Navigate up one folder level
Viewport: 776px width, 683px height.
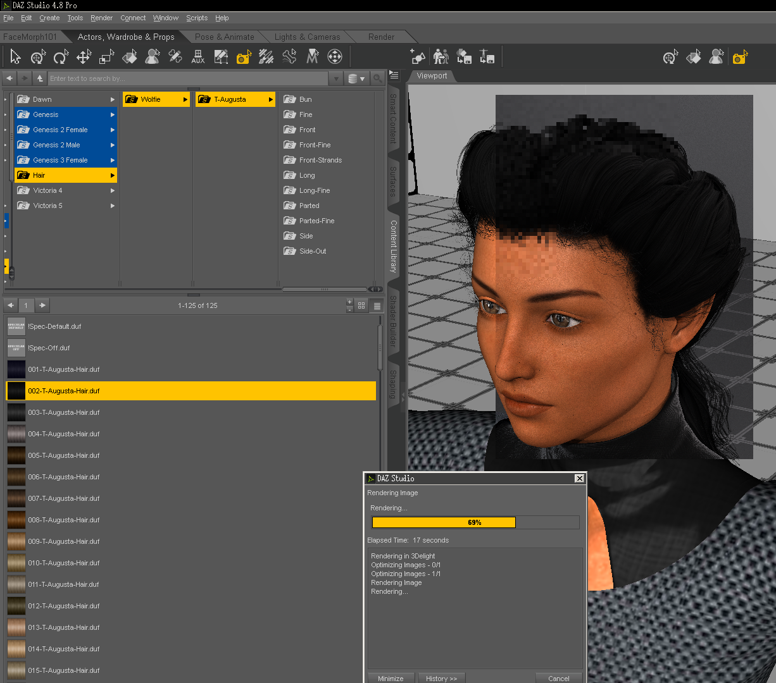click(x=40, y=78)
